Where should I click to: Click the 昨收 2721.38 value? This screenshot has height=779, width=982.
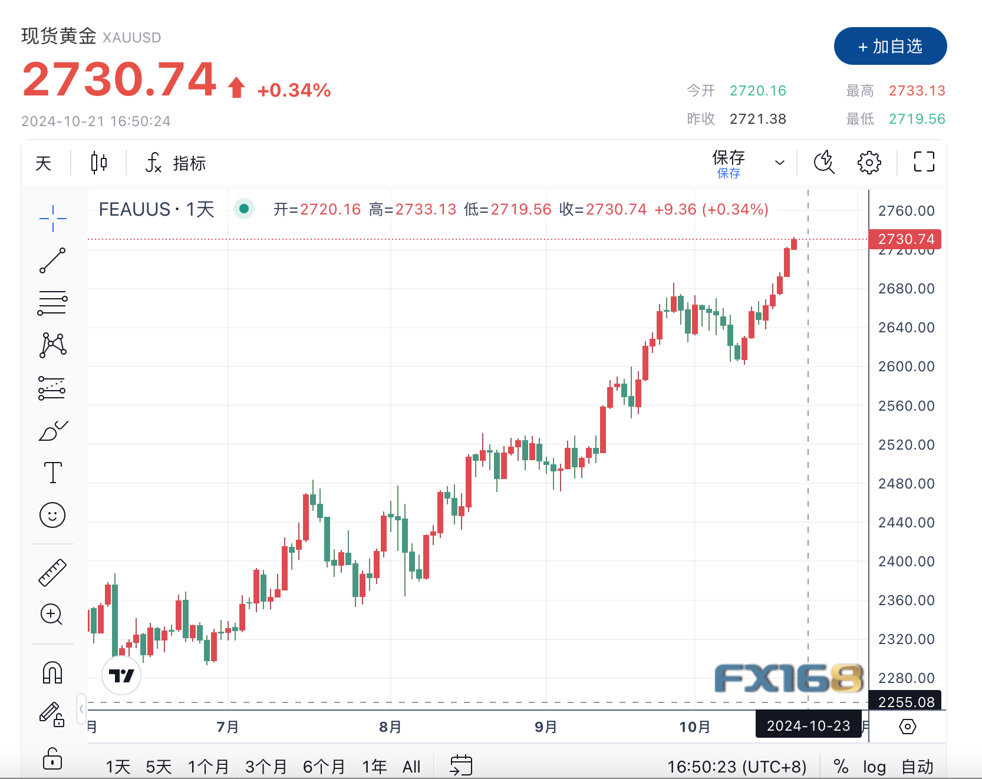point(758,119)
